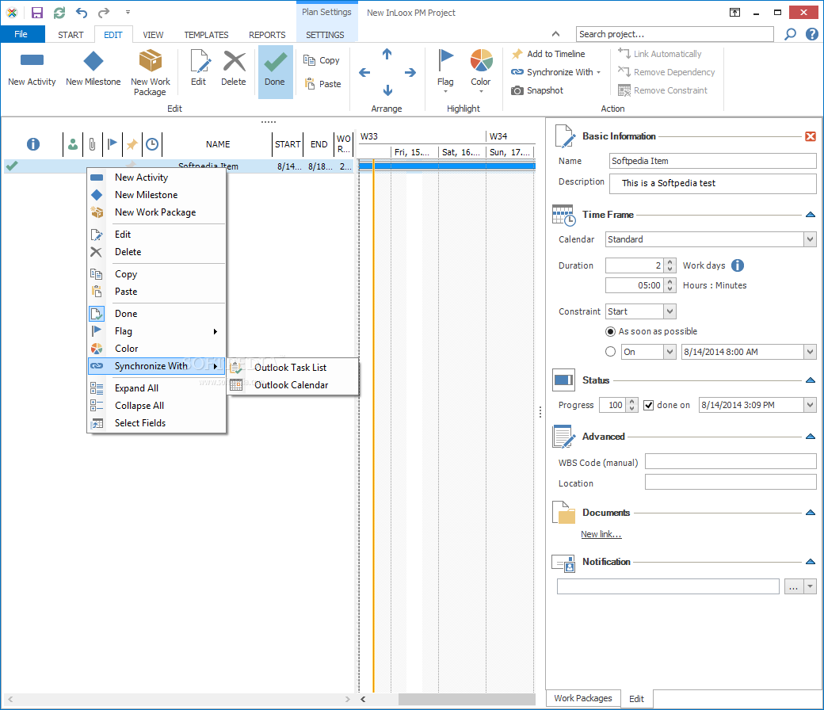Switch to the REPORTS ribbon tab
The image size is (824, 710).
point(267,35)
